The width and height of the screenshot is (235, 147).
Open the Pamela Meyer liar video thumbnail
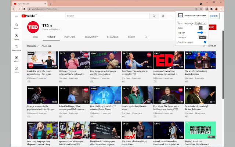(x=137, y=95)
